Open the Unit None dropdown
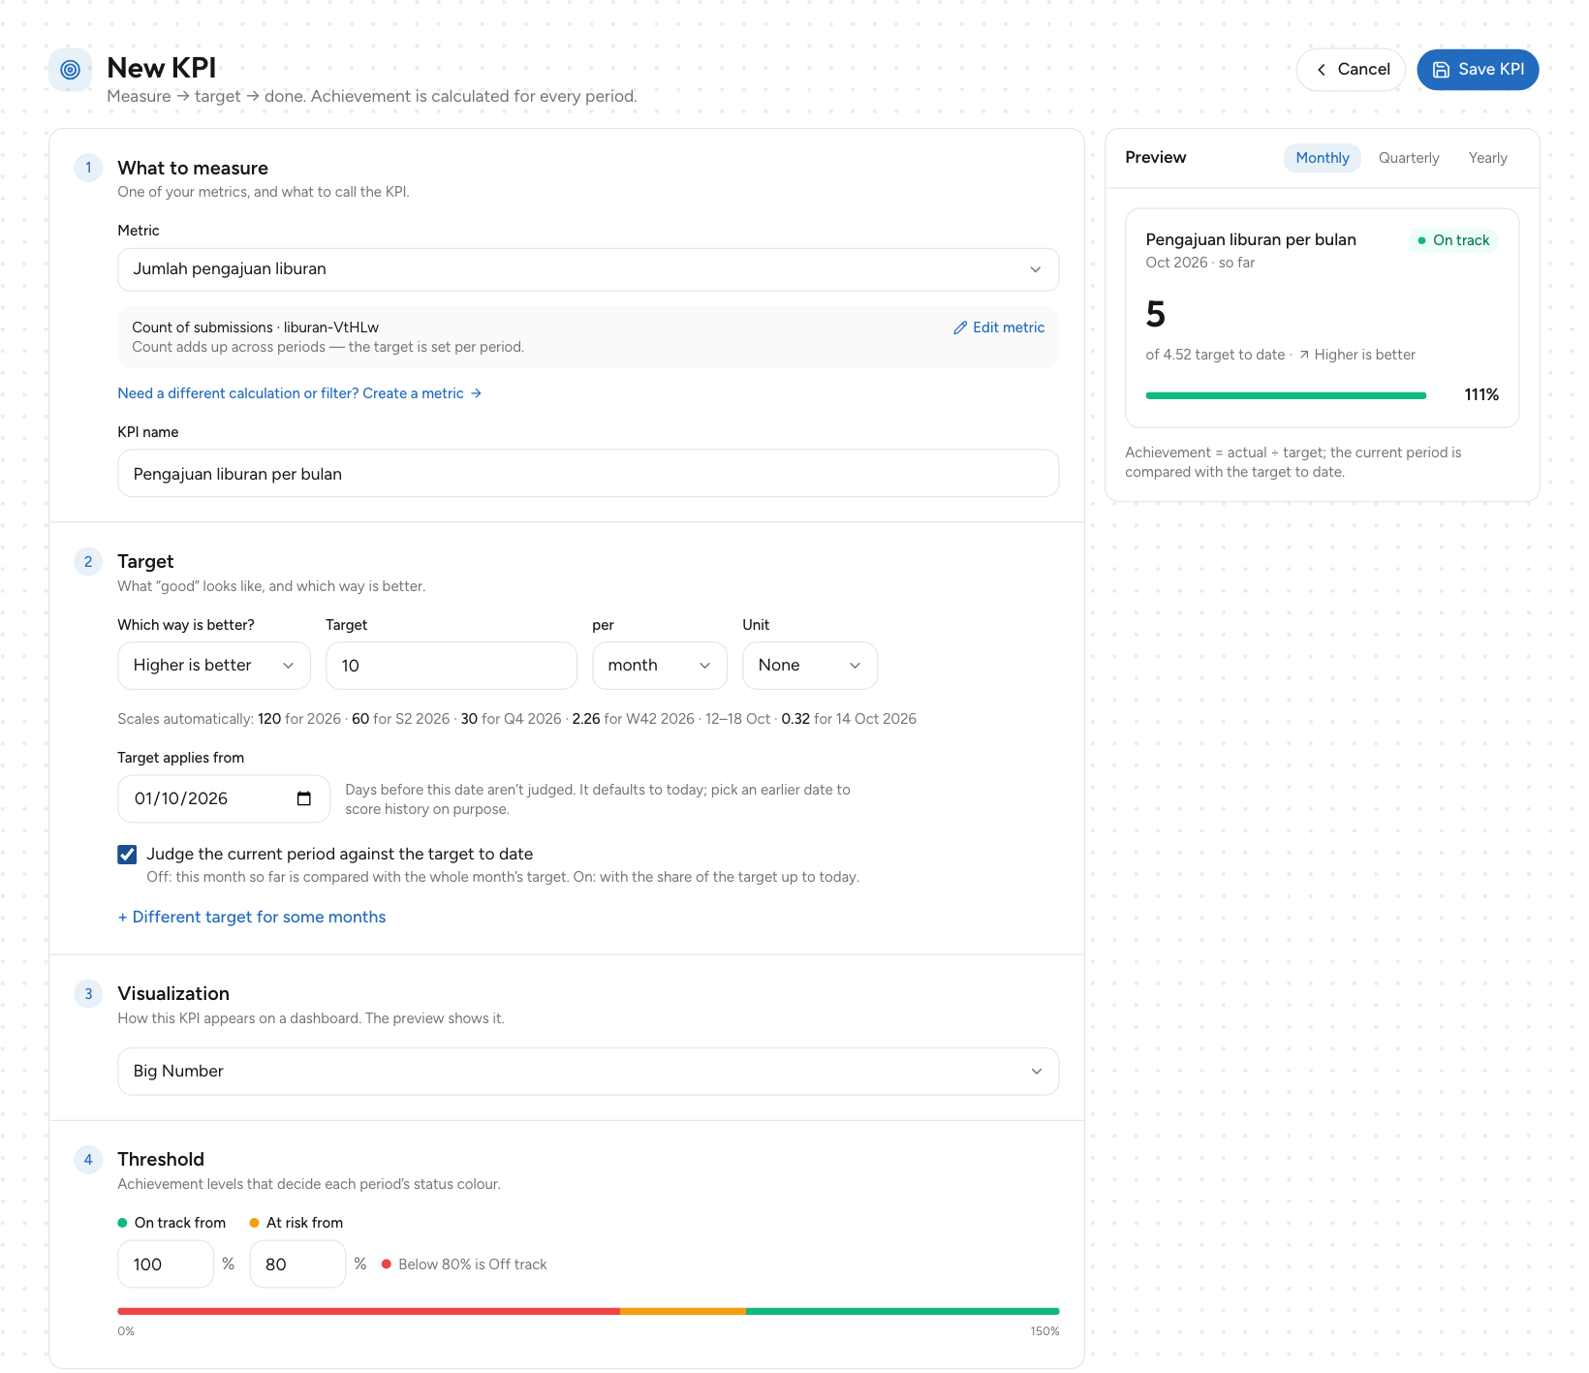 pyautogui.click(x=810, y=666)
